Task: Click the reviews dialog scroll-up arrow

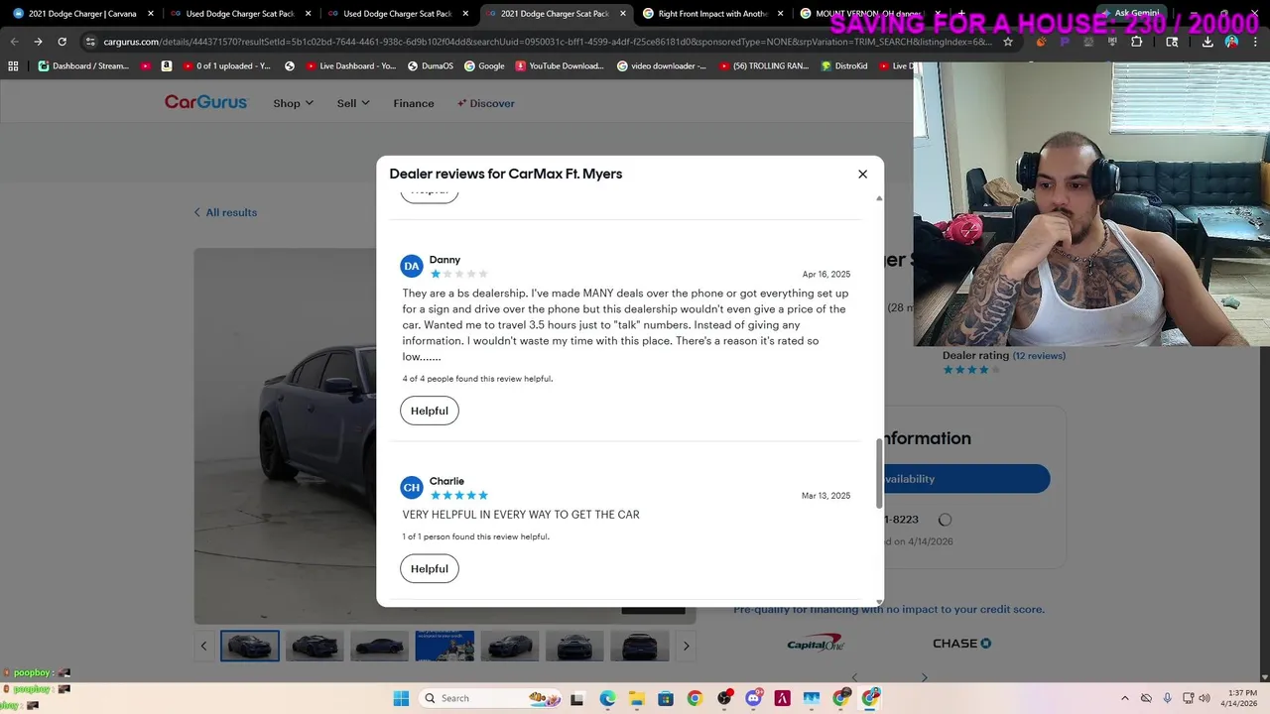Action: point(879,199)
